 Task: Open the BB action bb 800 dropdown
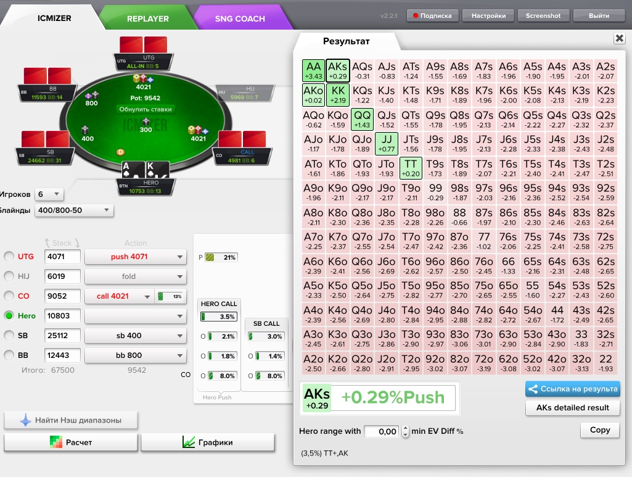[x=136, y=355]
